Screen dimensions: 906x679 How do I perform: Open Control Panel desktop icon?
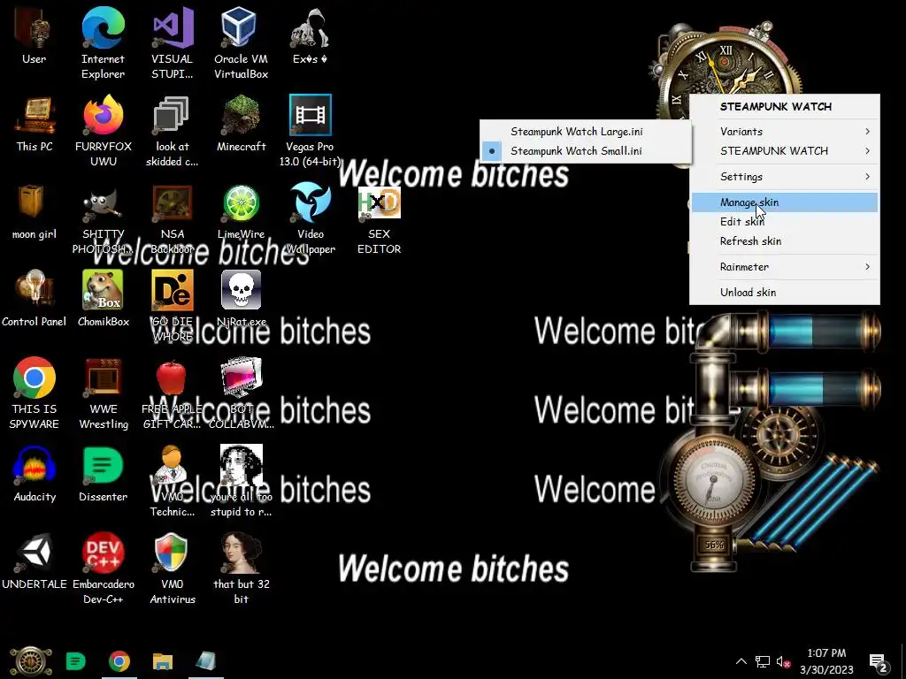[x=35, y=299]
